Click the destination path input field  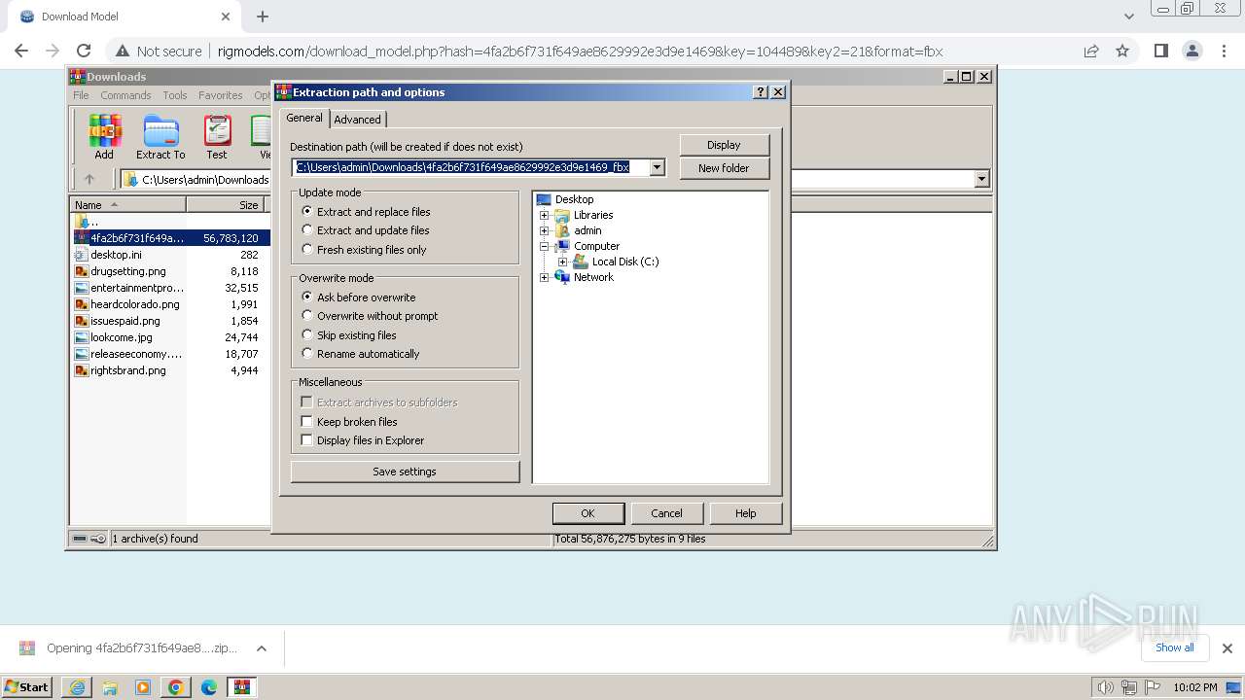point(471,167)
